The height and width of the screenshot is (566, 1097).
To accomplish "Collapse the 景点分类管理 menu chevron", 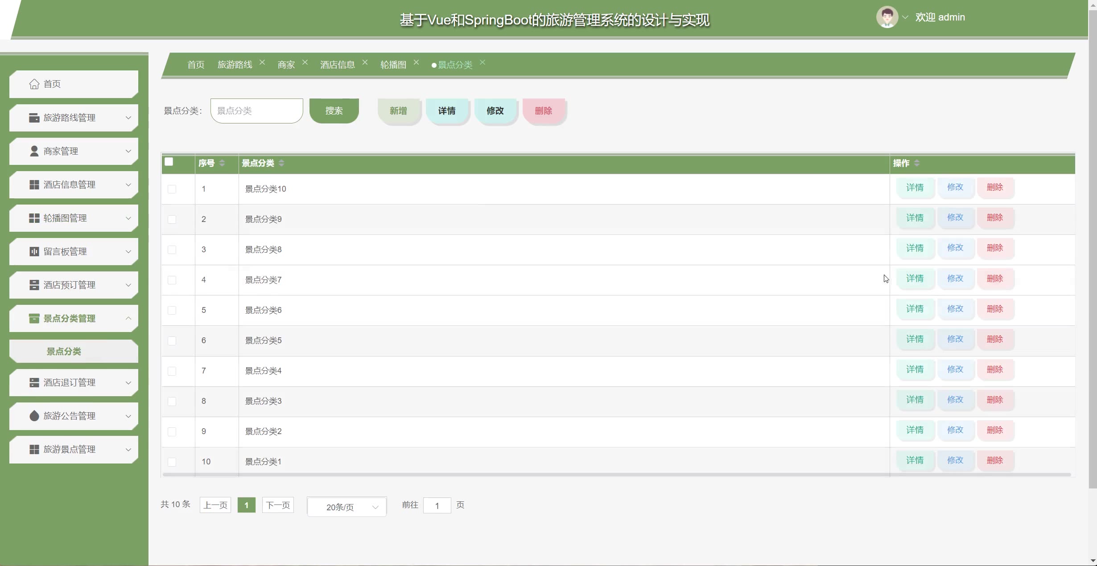I will pyautogui.click(x=128, y=318).
